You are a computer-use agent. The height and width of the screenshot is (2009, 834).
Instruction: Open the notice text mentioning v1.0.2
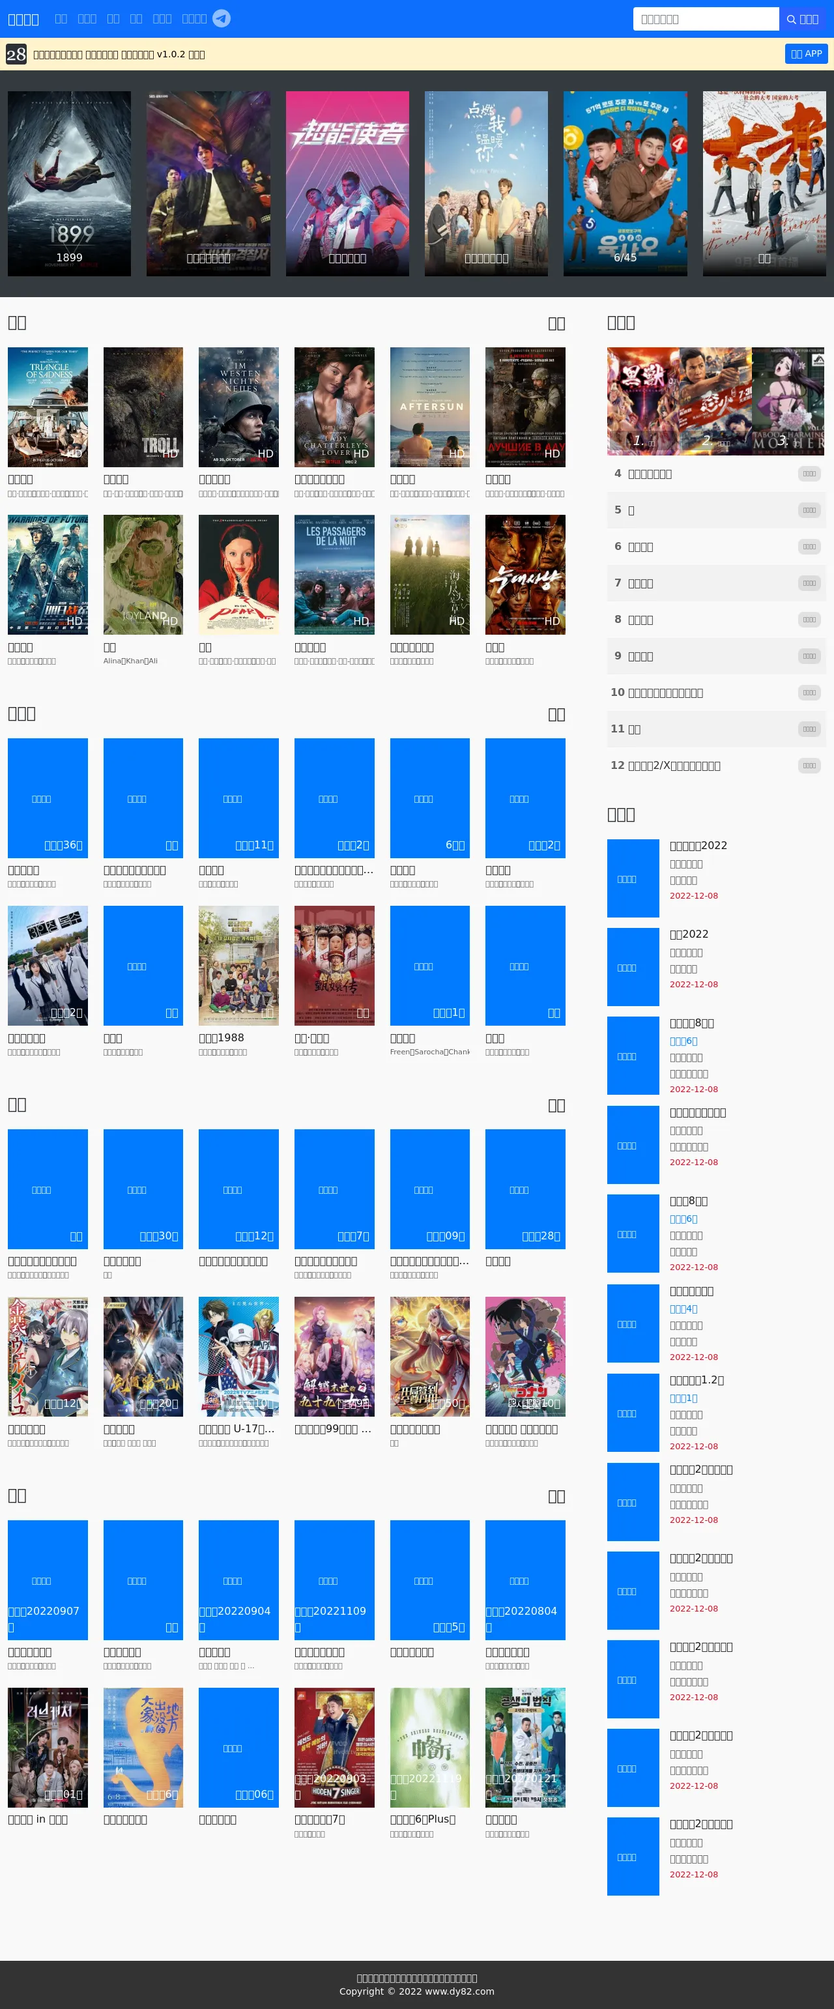click(x=119, y=55)
